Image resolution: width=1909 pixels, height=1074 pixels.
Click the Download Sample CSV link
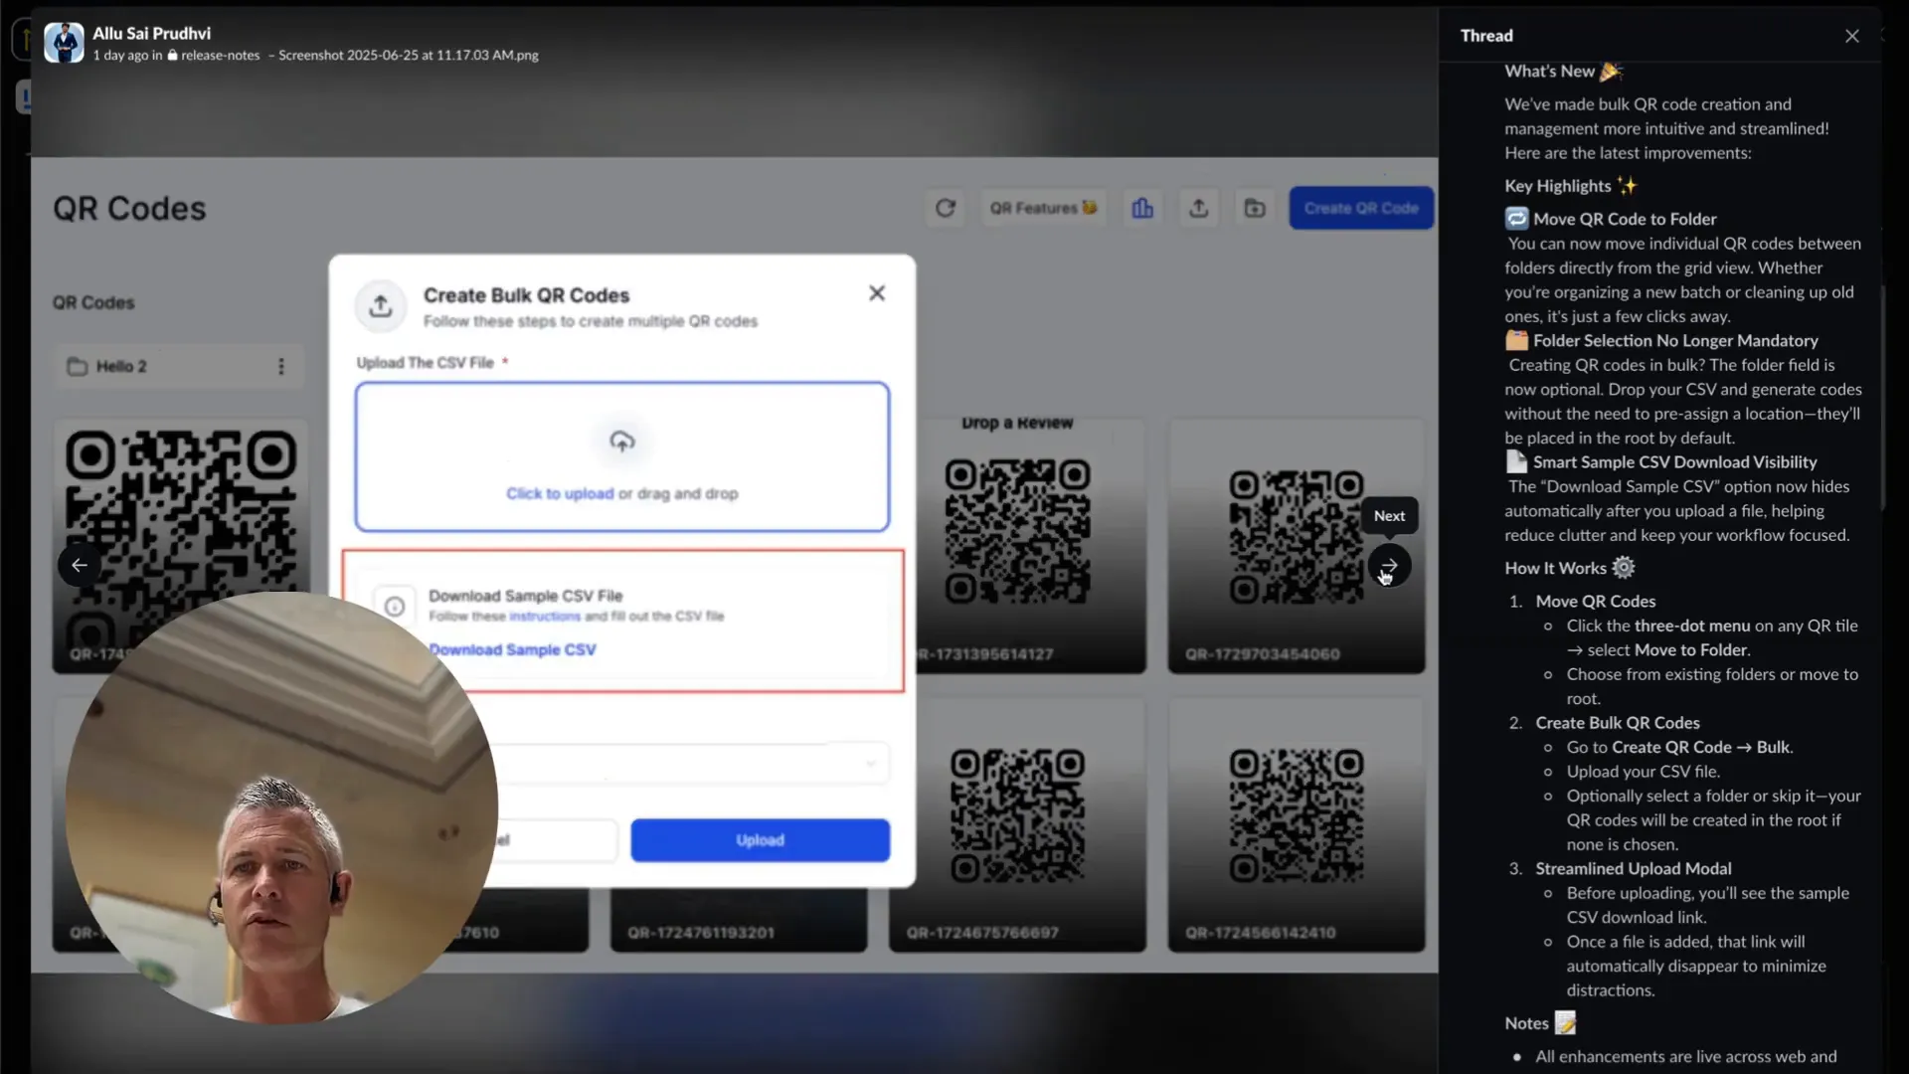click(x=512, y=649)
